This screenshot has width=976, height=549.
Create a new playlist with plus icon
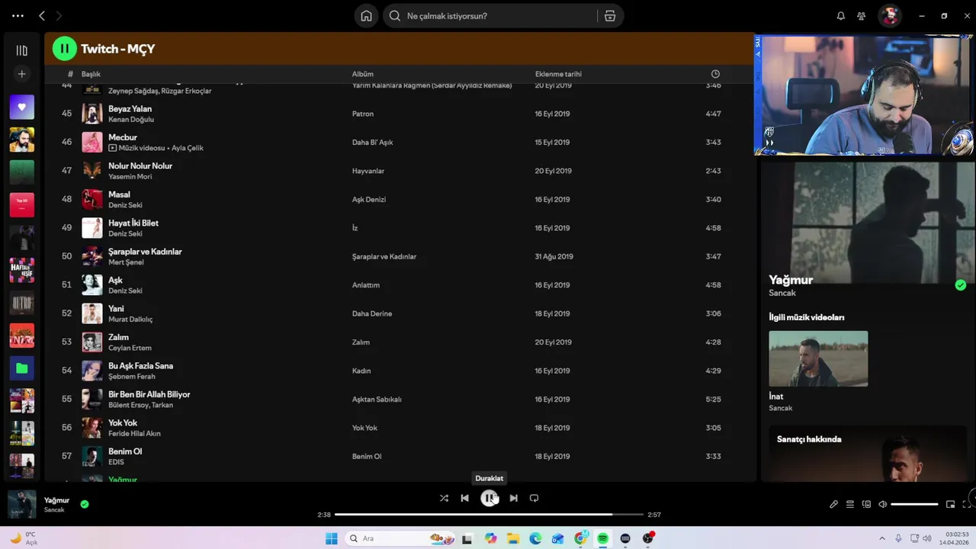point(22,74)
